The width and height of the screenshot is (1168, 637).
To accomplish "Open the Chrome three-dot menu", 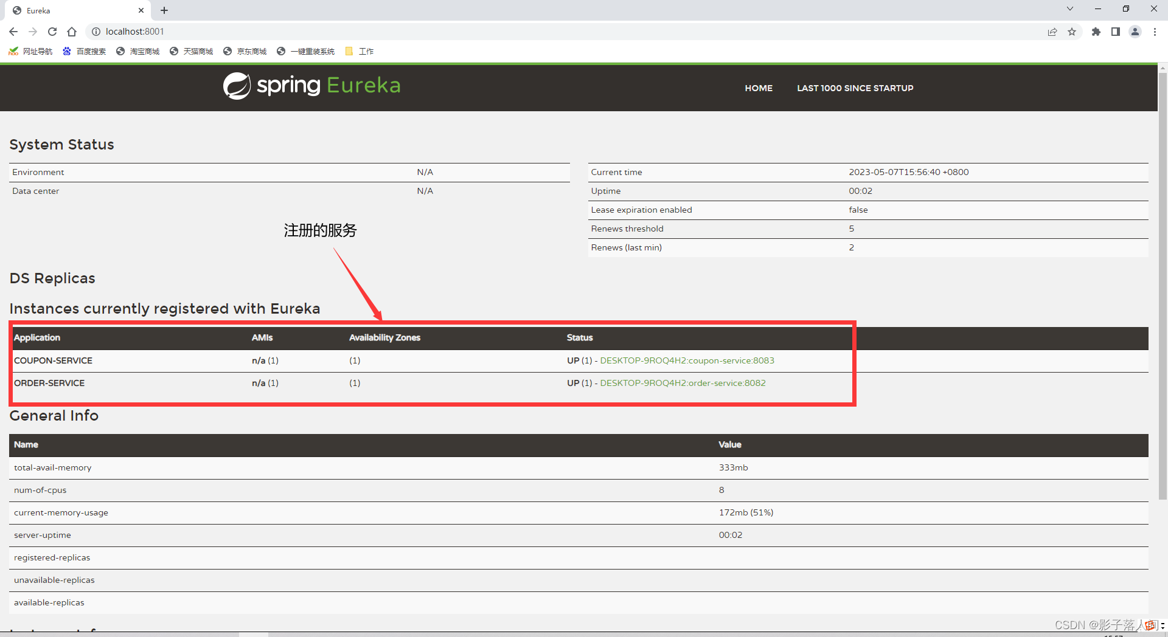I will click(x=1155, y=32).
